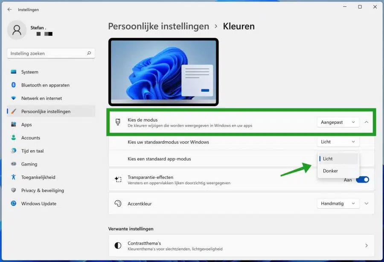The image size is (384, 262).
Task: Click the Stefan account name
Action: point(38,28)
